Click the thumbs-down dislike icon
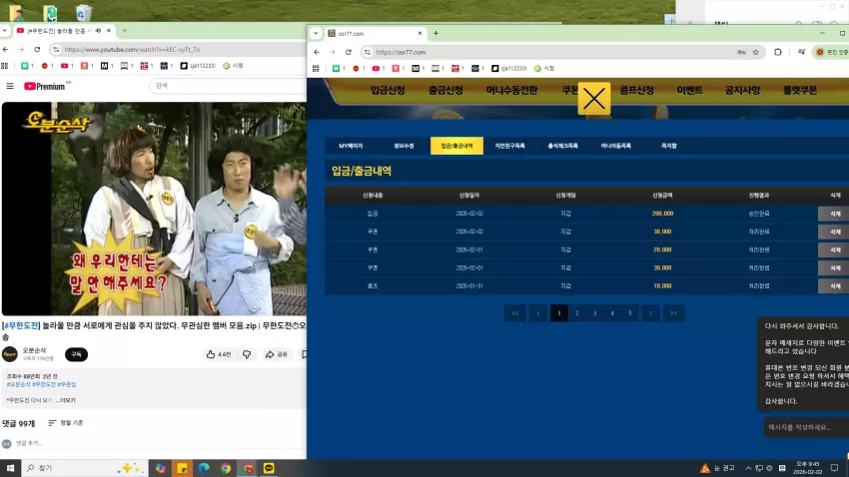Screen dimensions: 849x477 (247, 354)
